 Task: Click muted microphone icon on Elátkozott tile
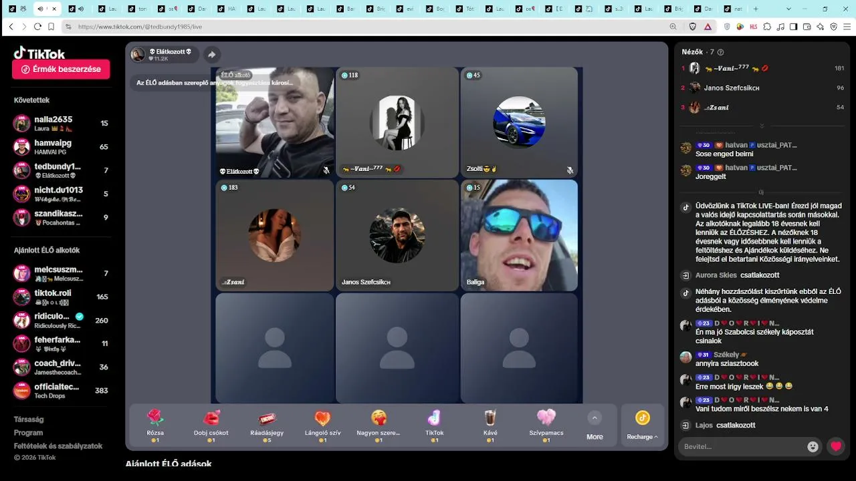326,170
